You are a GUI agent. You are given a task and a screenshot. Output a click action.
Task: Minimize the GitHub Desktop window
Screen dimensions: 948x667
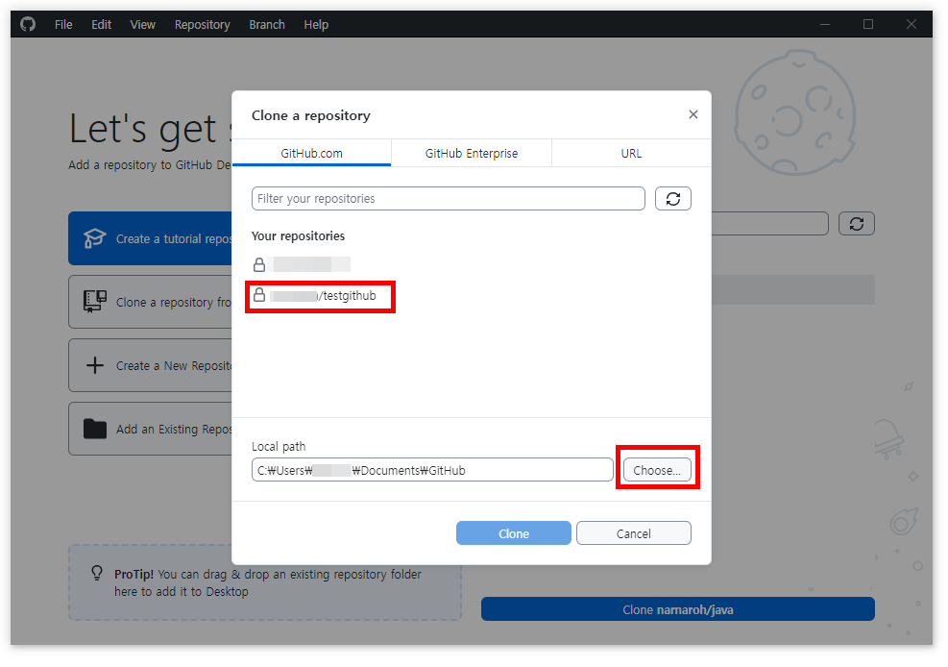coord(825,24)
